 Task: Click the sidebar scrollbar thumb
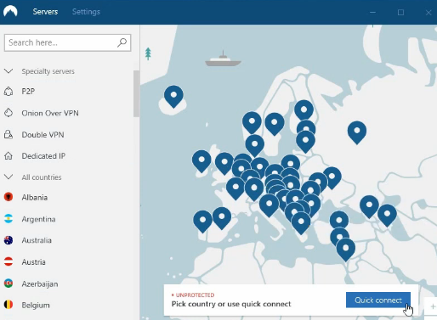136,93
